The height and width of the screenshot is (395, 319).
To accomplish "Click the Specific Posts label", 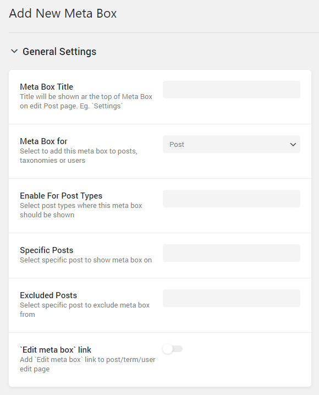I will coord(47,250).
